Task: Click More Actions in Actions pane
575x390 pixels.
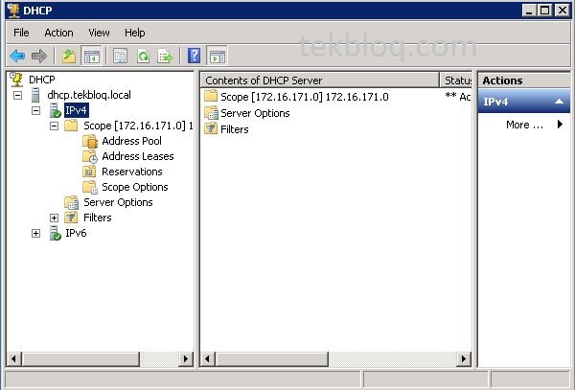Action: [524, 125]
